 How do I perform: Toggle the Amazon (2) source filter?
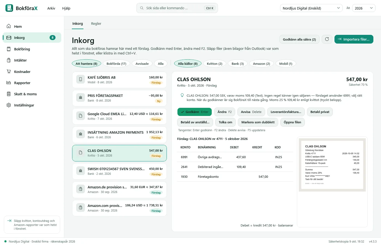[262, 64]
